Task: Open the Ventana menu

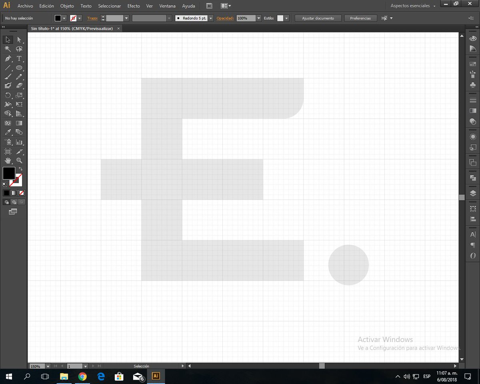Action: pos(167,6)
